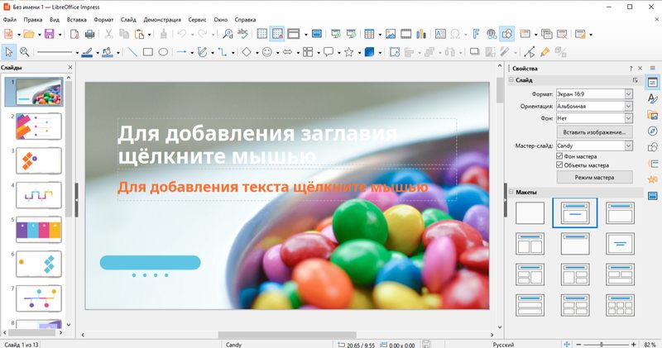Open the Paste options dropdown arrow
This screenshot has width=662, height=348.
[149, 35]
